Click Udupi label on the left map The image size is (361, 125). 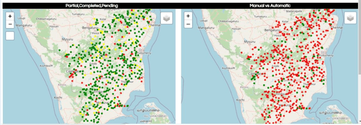tap(21, 18)
